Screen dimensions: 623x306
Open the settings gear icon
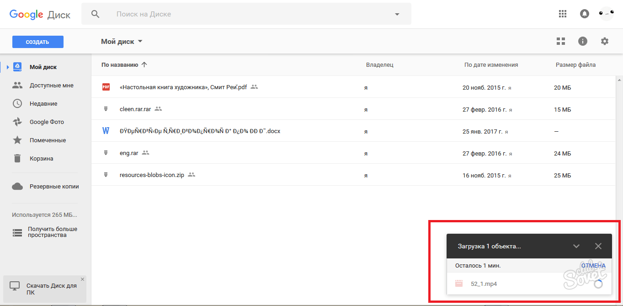(605, 41)
